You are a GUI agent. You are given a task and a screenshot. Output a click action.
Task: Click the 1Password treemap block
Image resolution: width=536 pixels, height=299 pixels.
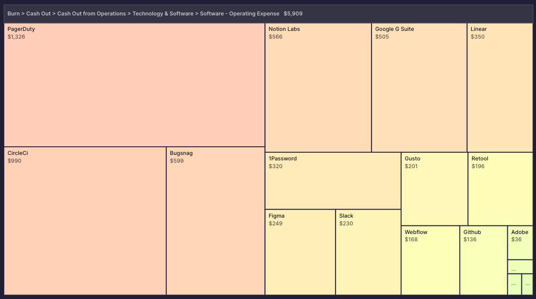(333, 181)
